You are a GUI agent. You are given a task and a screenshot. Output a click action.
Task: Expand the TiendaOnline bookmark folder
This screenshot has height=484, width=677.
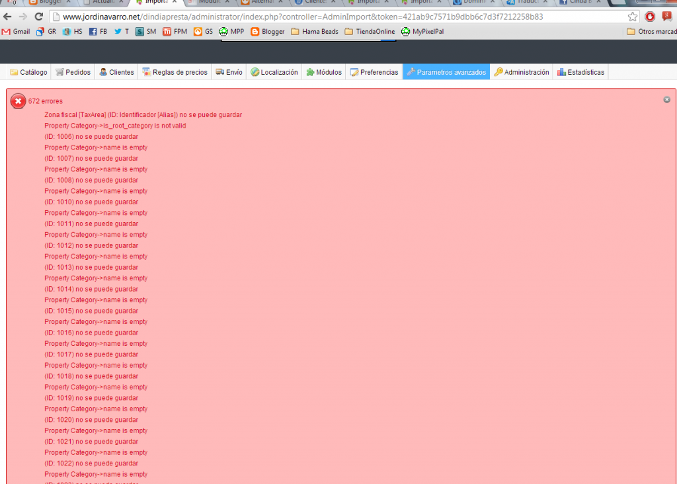pyautogui.click(x=370, y=31)
